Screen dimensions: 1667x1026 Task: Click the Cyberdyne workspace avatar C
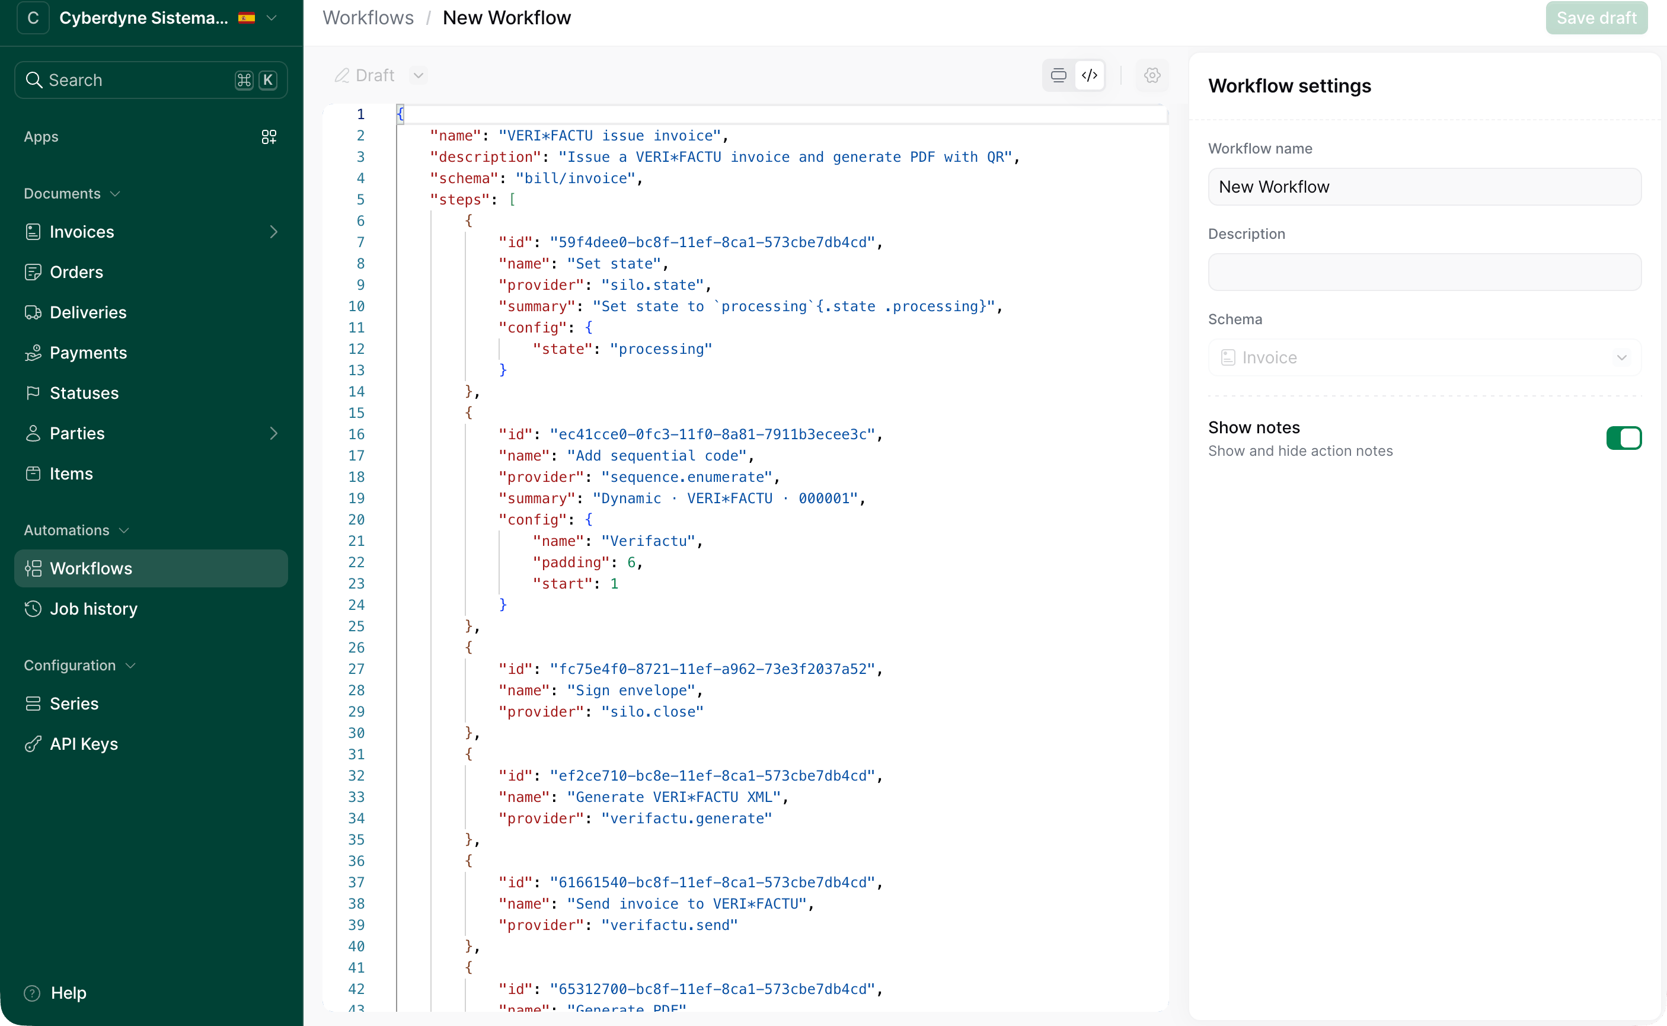click(x=33, y=18)
